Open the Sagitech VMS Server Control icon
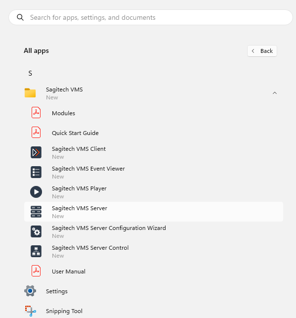This screenshot has width=296, height=318. tap(36, 251)
